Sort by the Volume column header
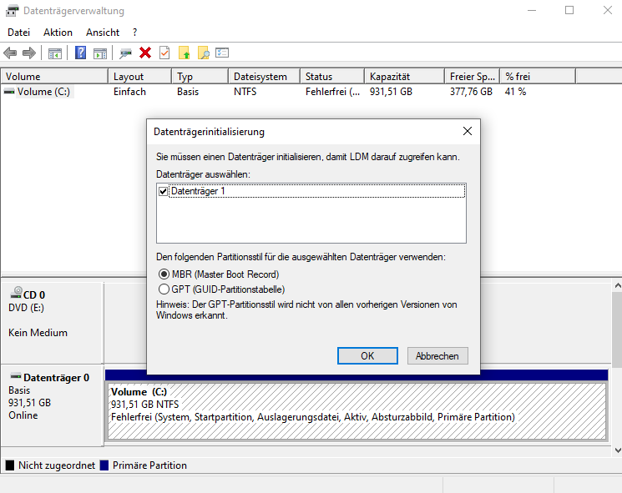This screenshot has width=622, height=493. 54,77
